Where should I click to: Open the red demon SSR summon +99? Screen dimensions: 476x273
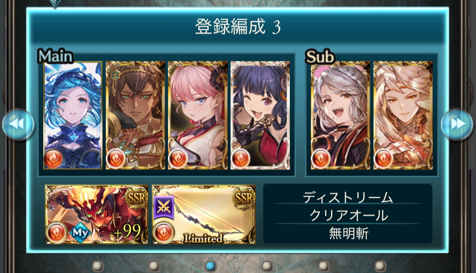pos(96,214)
